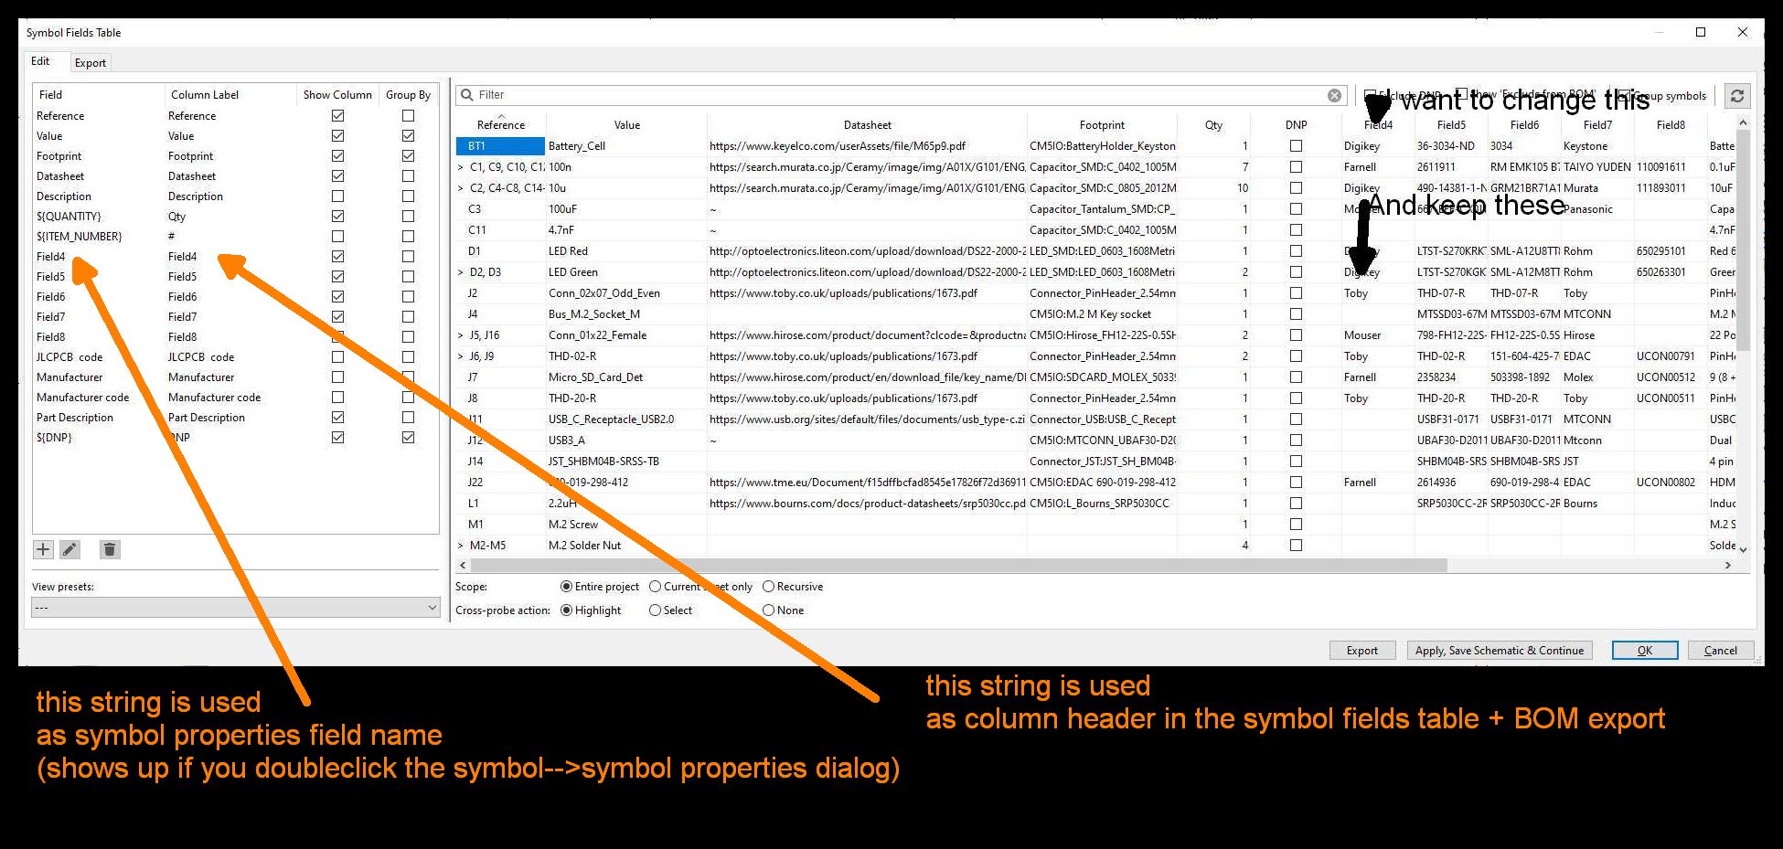
Task: Click the rename field pencil icon
Action: coord(69,549)
